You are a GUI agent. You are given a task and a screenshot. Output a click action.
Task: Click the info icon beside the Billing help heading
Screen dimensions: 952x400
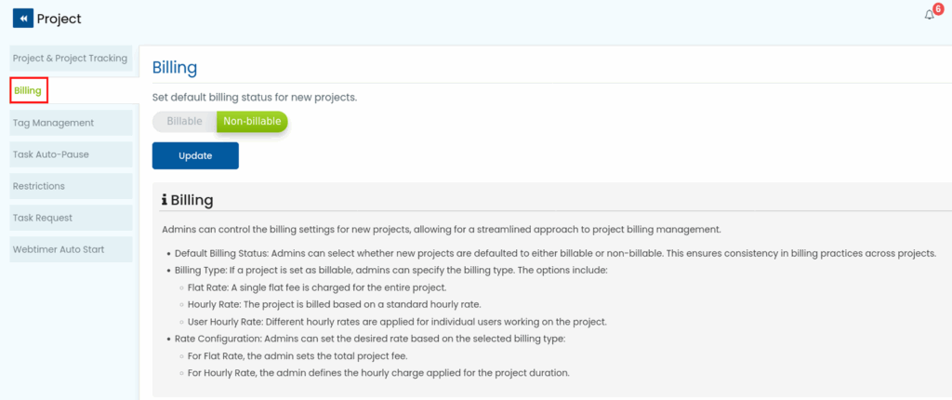(165, 200)
